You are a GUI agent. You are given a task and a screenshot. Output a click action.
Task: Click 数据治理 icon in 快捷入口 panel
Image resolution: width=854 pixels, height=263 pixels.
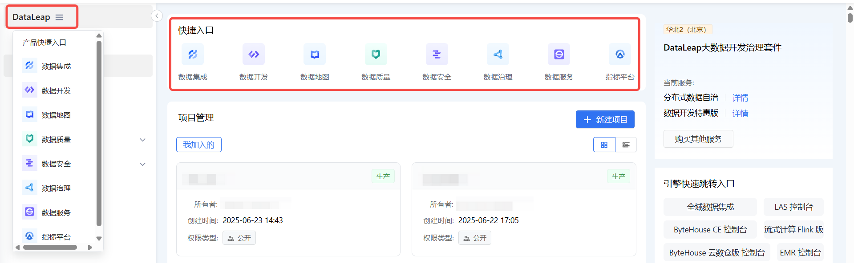click(x=498, y=55)
